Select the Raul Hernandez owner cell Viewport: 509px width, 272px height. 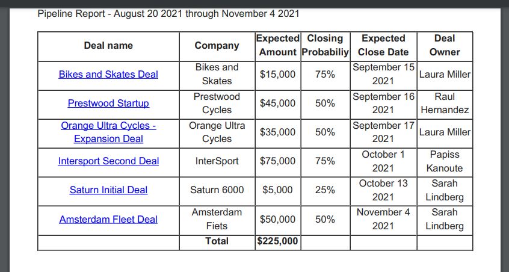pos(445,104)
